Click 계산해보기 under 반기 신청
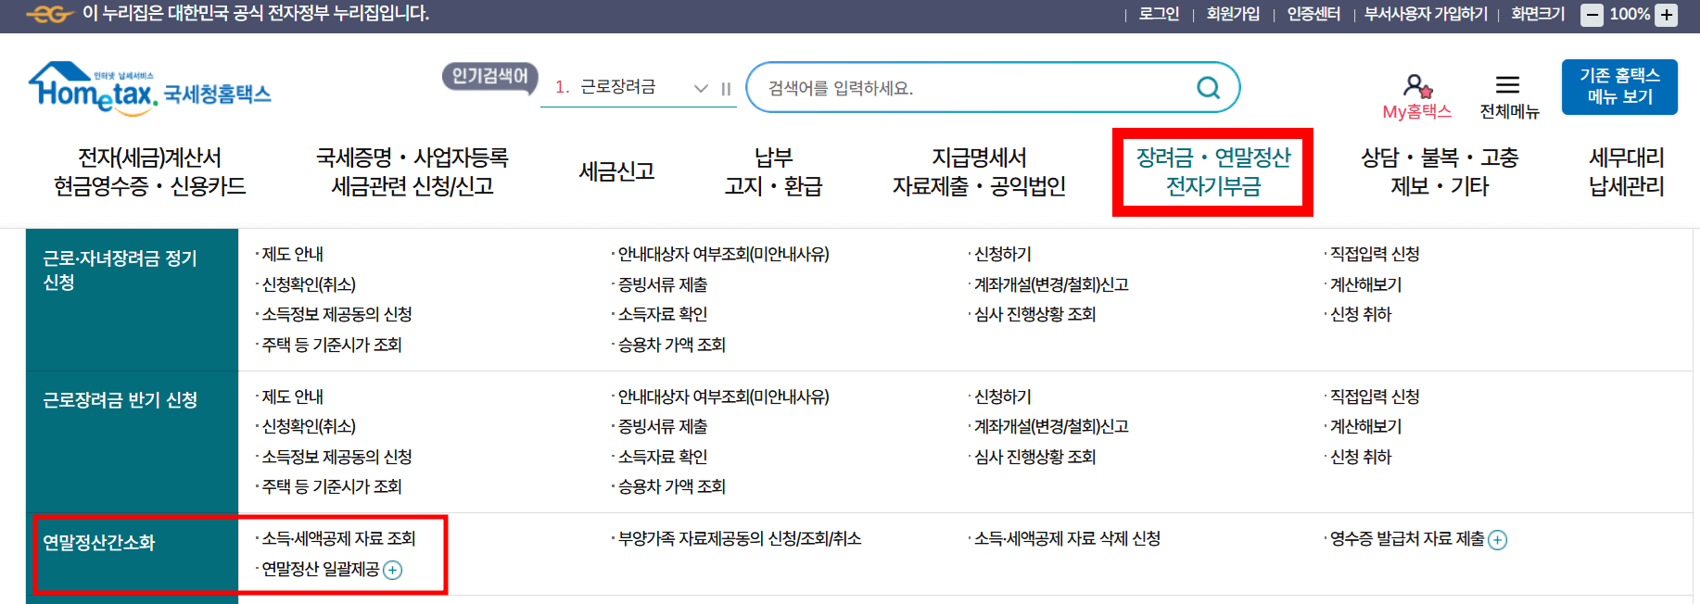The width and height of the screenshot is (1700, 604). pos(1365,426)
